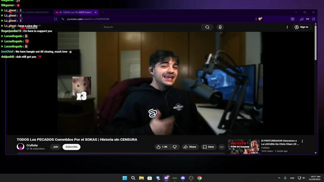Click the Brave shields icon in address bar
Image resolution: width=324 pixels, height=182 pixels.
click(260, 19)
